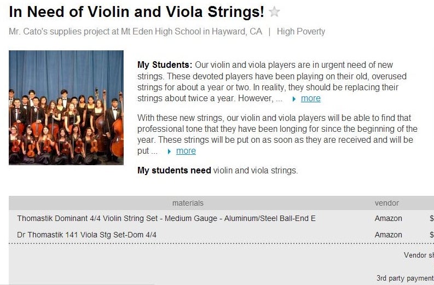Click the "vendor" column header
434x285 pixels.
click(x=386, y=203)
